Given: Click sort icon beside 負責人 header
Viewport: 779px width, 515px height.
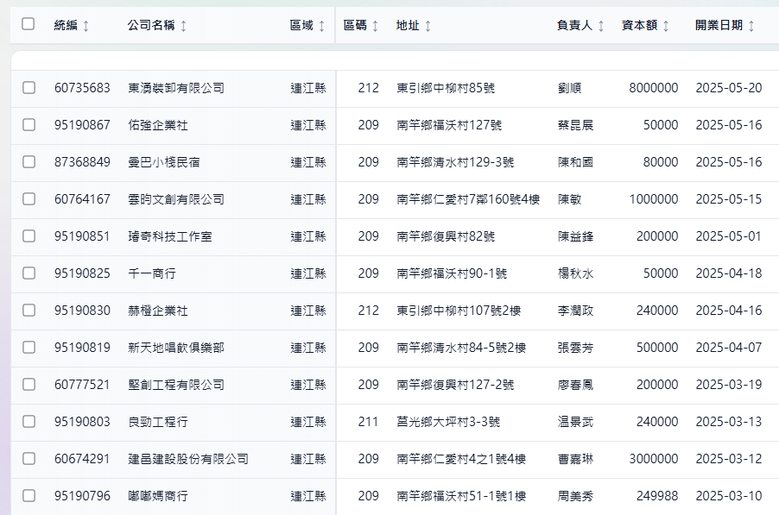Looking at the screenshot, I should click(601, 26).
